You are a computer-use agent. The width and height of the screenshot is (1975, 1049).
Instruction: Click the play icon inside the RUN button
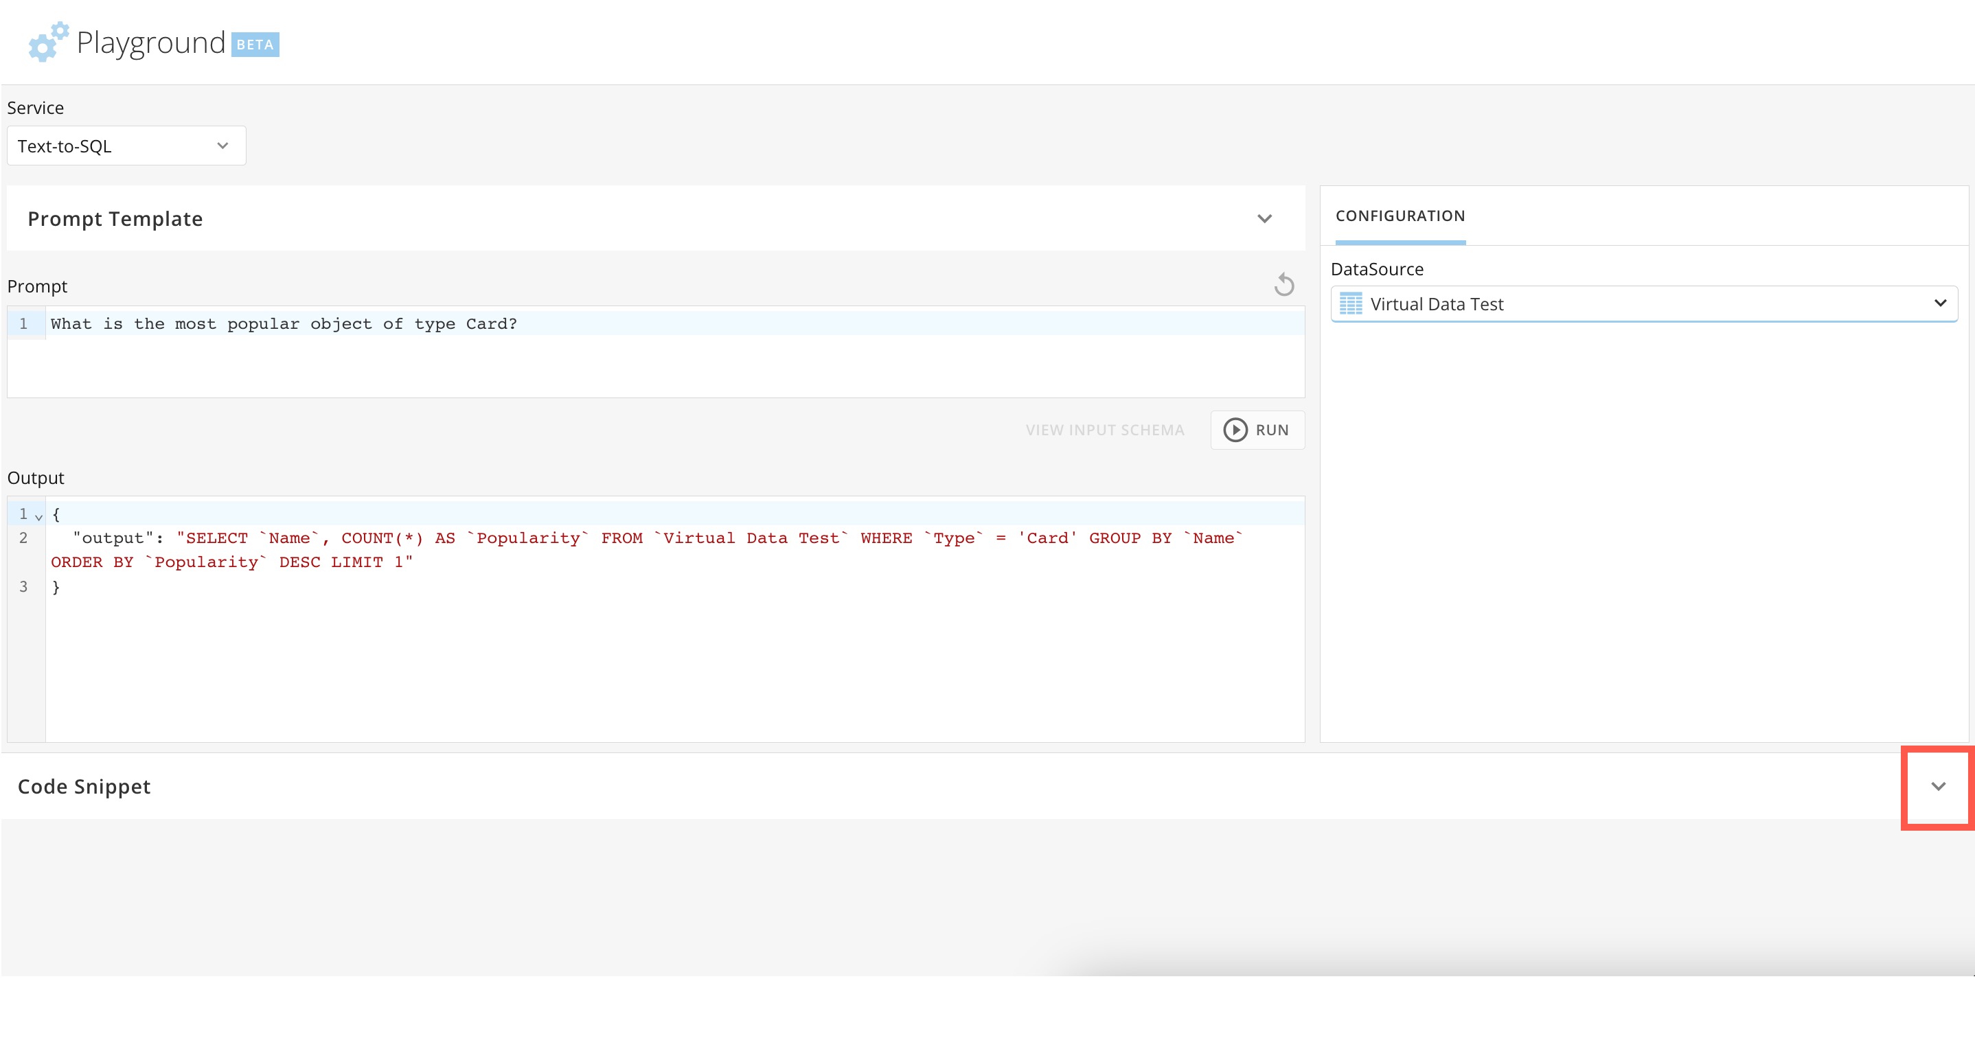(x=1235, y=430)
